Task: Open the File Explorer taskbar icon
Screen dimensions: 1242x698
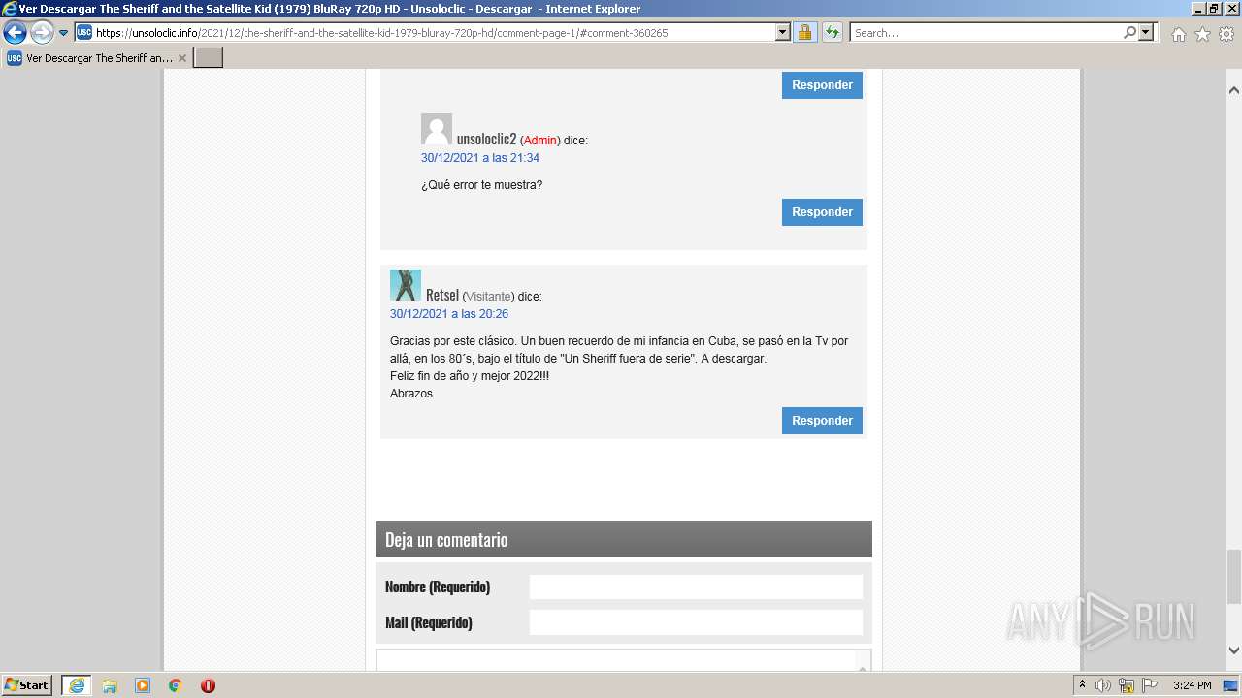Action: click(110, 685)
